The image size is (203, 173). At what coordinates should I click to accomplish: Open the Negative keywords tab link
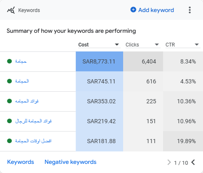70,162
